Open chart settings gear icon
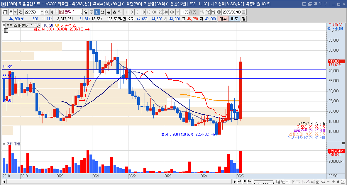The image size is (347, 185). (219, 12)
